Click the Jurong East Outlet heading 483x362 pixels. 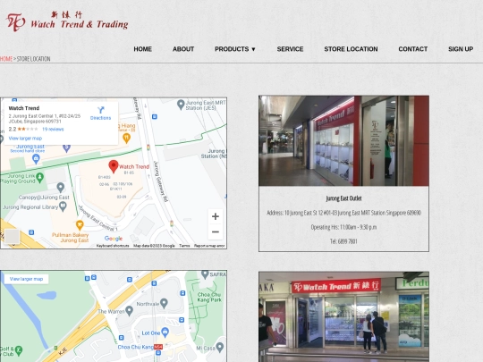click(343, 198)
